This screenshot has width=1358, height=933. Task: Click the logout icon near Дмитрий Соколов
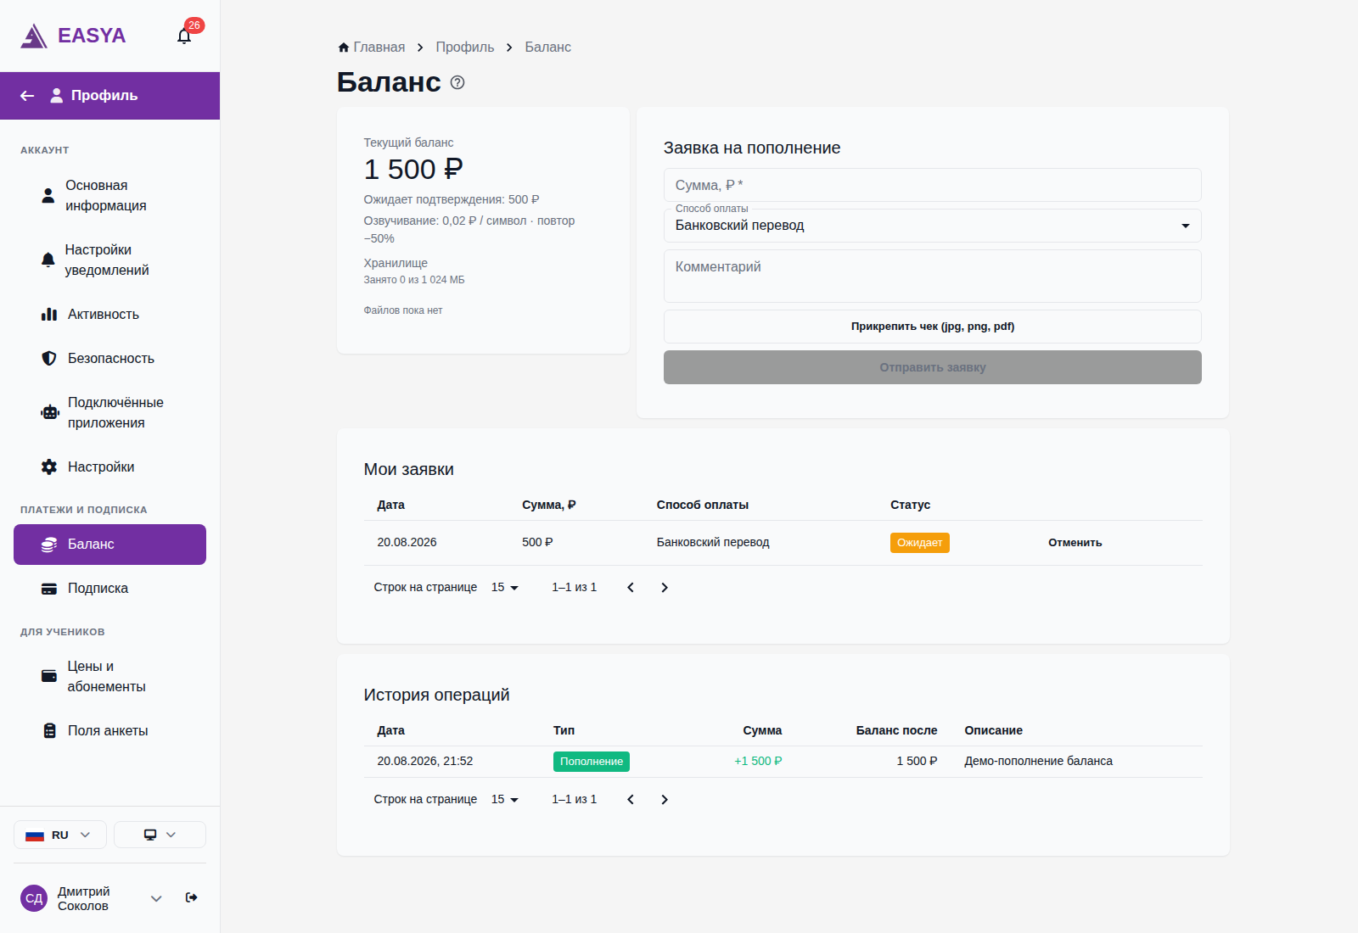(192, 897)
